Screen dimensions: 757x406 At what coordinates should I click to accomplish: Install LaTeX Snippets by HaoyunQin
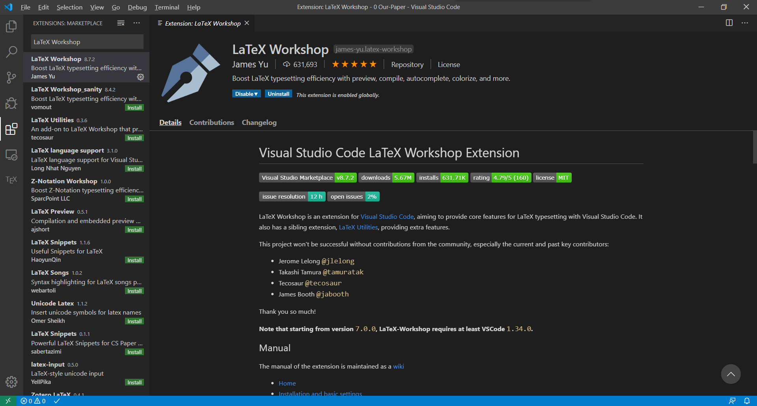pyautogui.click(x=134, y=260)
